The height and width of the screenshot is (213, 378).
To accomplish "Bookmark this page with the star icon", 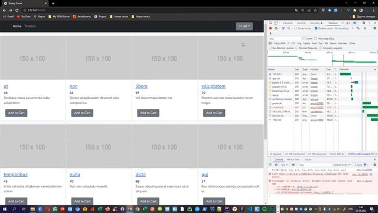I will coord(315,10).
